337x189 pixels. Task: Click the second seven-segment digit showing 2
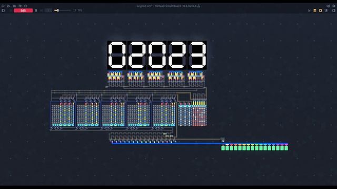pyautogui.click(x=137, y=55)
